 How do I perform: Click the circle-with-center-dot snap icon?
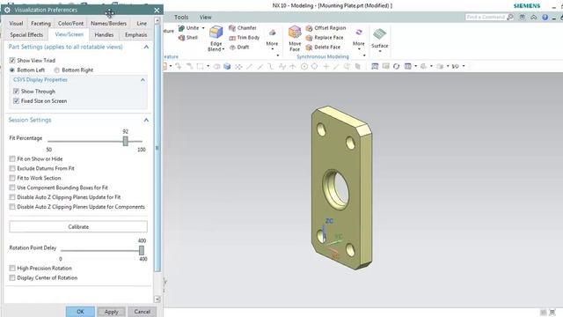pyautogui.click(x=304, y=66)
